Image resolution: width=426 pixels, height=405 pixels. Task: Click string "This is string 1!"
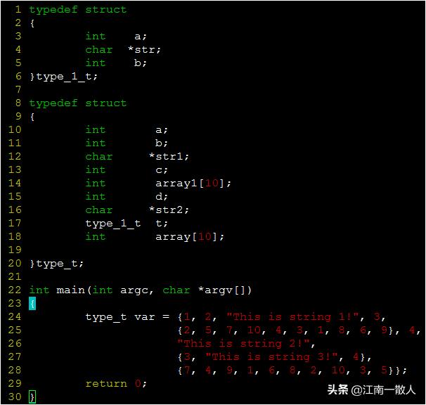[292, 317]
